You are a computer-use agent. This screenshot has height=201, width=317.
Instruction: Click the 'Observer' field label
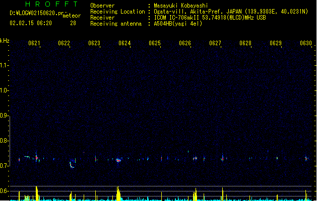(x=102, y=6)
